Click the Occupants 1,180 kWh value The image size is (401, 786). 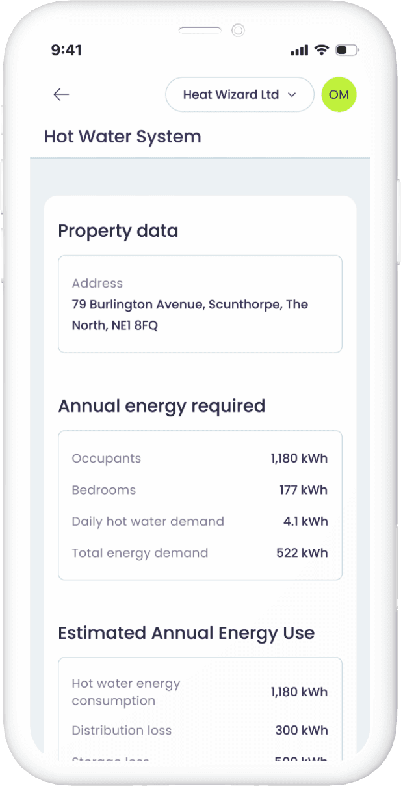(x=298, y=458)
